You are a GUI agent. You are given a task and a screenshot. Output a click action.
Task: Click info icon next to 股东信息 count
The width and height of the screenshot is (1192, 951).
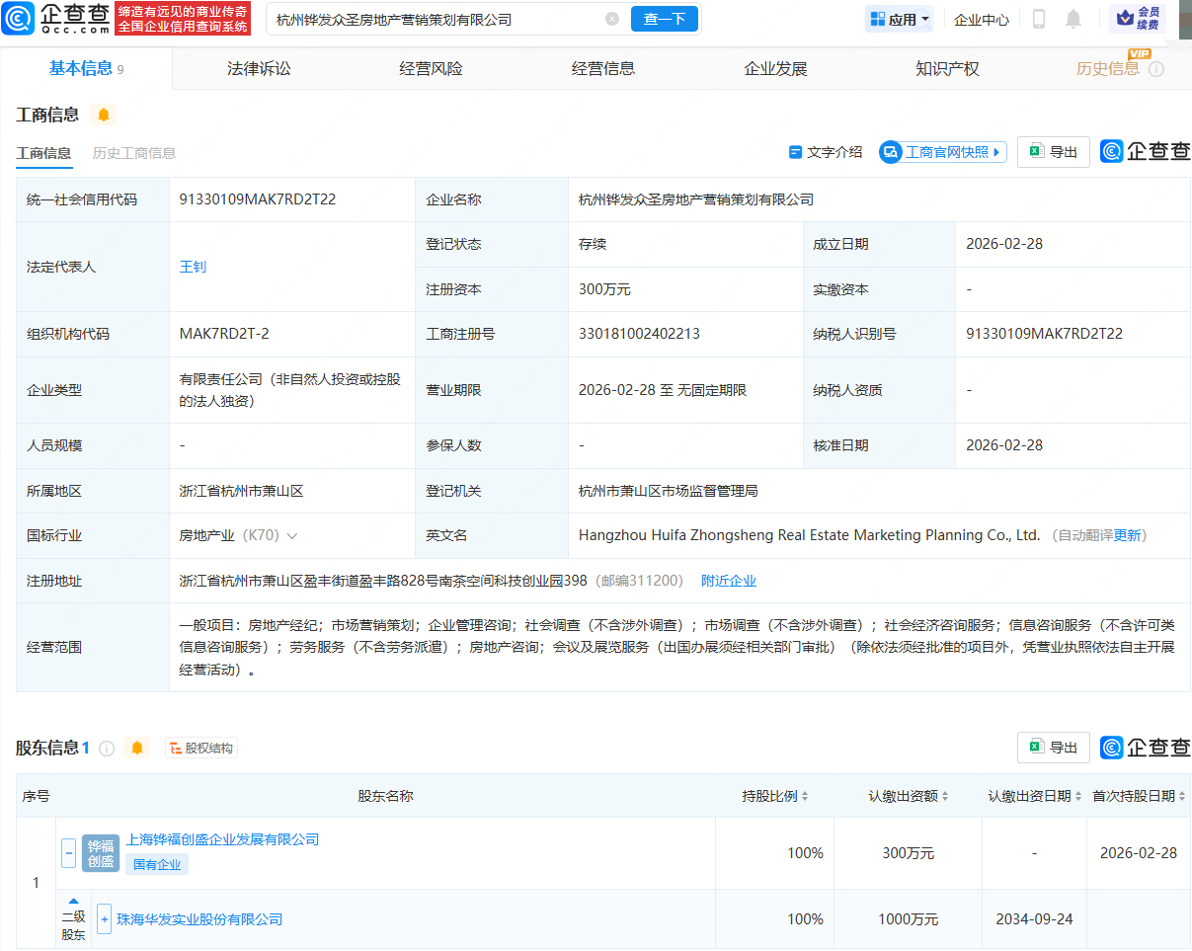tap(108, 749)
